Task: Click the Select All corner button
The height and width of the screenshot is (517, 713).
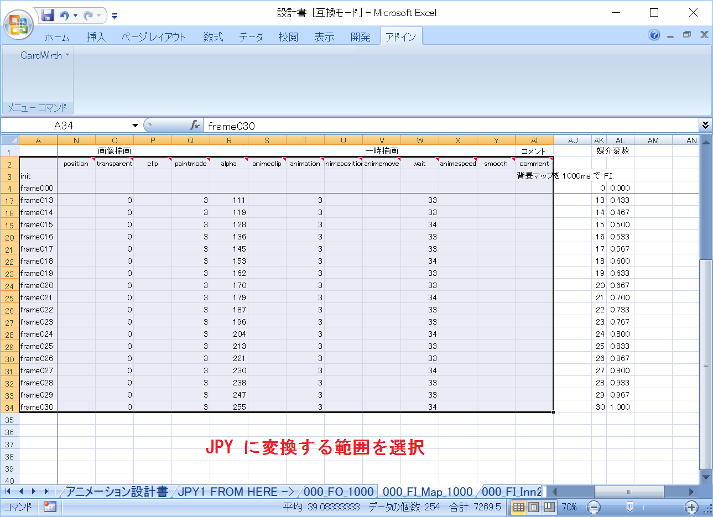Action: point(10,140)
